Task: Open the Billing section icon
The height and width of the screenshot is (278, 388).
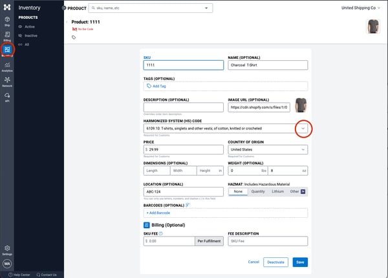Action: pos(7,35)
